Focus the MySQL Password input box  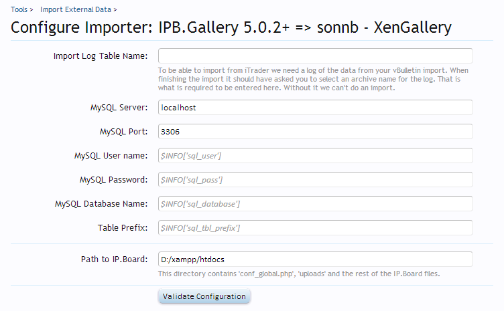(x=315, y=180)
